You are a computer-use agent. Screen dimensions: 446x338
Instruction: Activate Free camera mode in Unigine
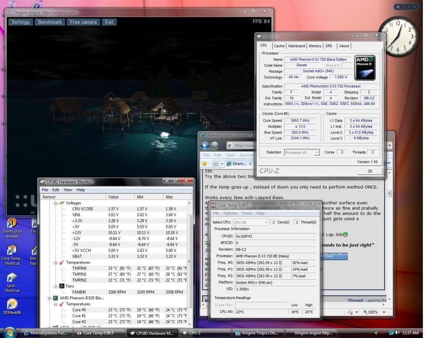83,22
